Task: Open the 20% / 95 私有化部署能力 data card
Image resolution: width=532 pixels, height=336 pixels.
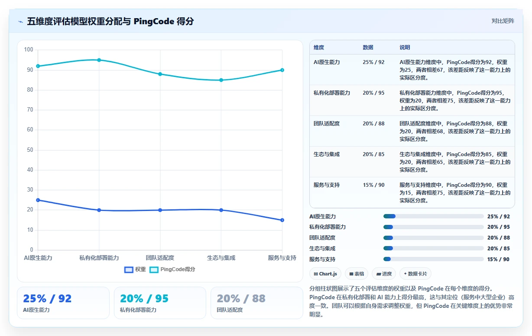Action: coord(160,303)
